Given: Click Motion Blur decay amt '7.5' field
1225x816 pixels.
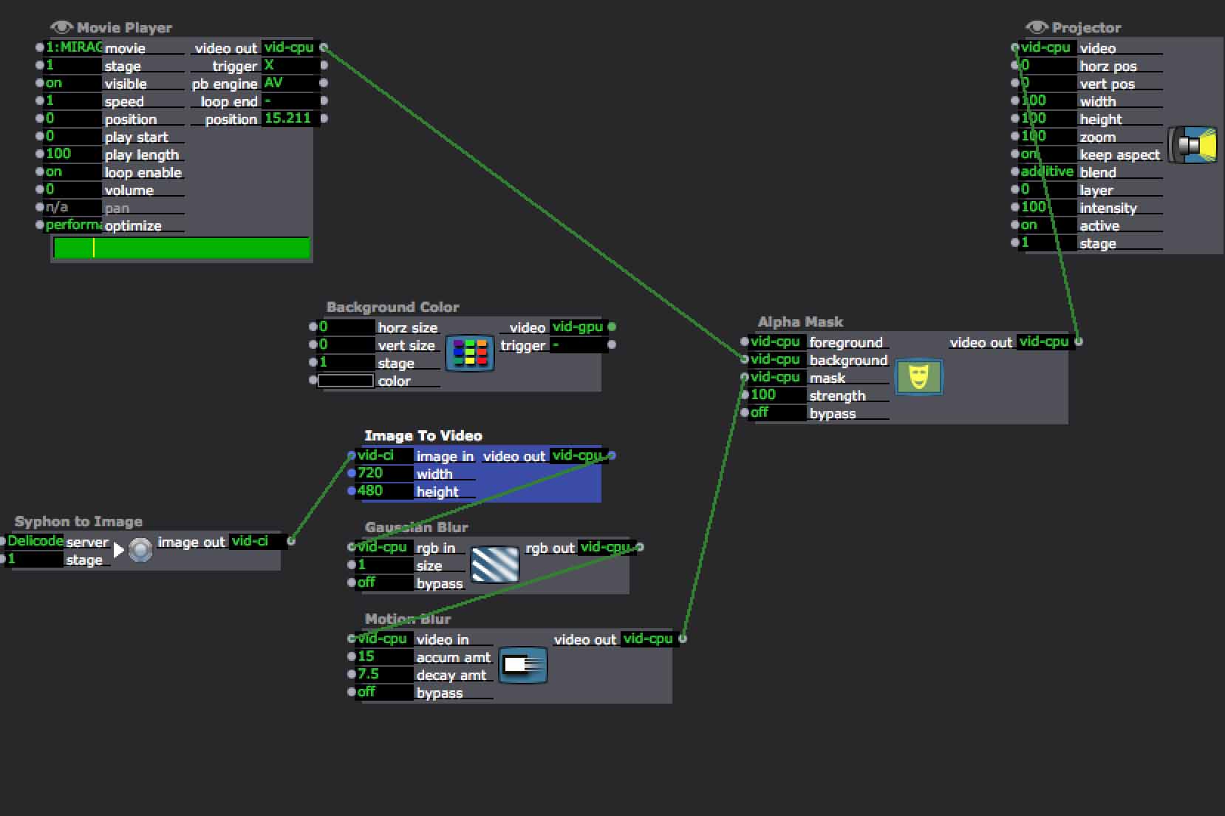Looking at the screenshot, I should pos(384,674).
